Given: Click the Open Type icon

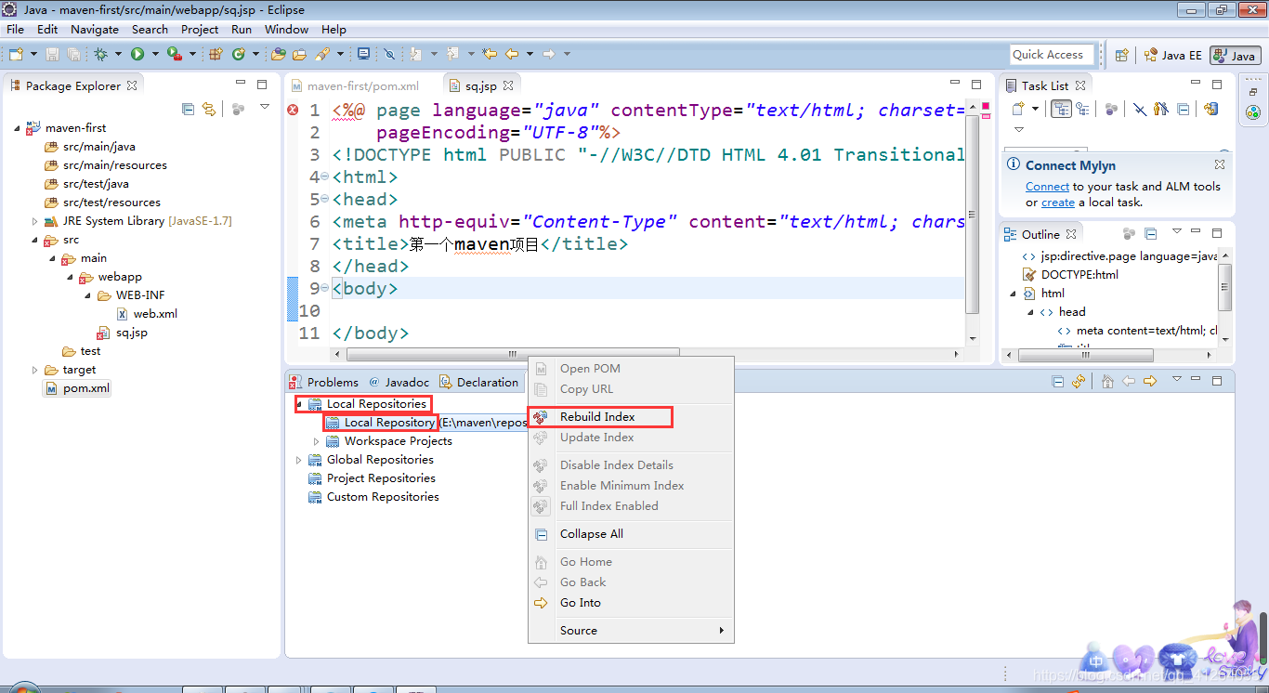Looking at the screenshot, I should click(x=278, y=54).
